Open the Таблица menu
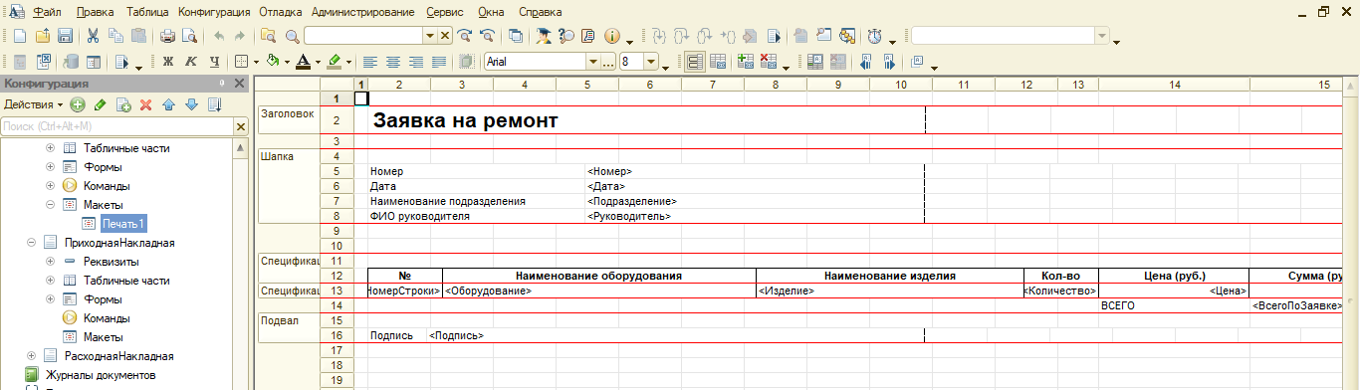 point(146,13)
